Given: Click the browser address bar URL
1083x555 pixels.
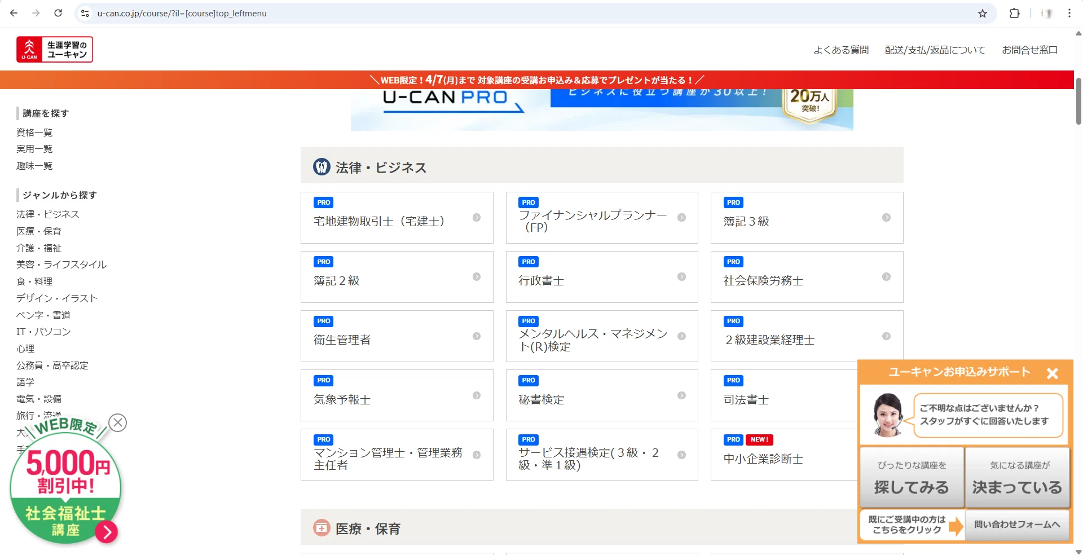Looking at the screenshot, I should (x=182, y=14).
